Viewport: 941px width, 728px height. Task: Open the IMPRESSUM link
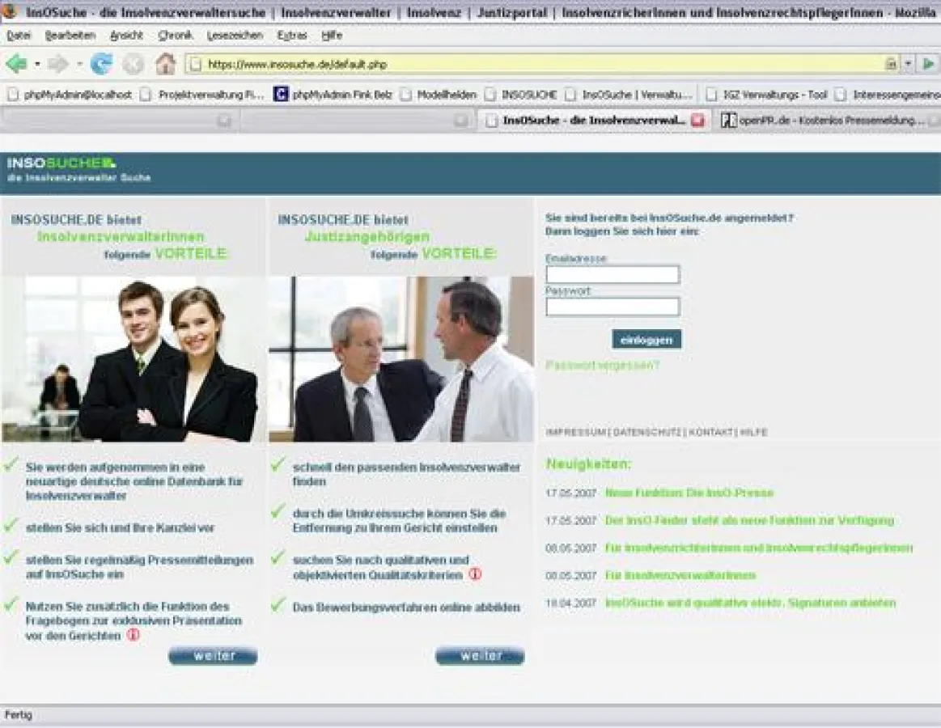click(576, 431)
